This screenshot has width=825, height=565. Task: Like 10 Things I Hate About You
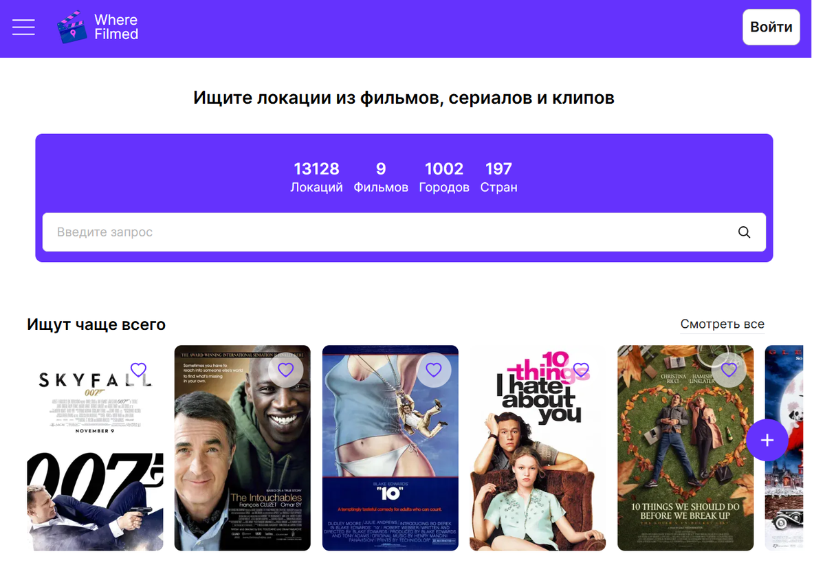582,370
